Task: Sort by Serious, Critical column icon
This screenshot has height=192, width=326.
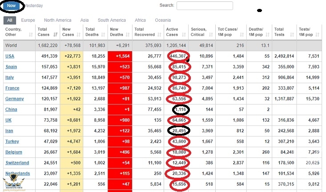Action: [211, 35]
